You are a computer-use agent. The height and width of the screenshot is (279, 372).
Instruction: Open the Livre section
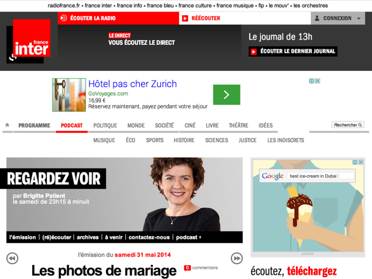212,125
